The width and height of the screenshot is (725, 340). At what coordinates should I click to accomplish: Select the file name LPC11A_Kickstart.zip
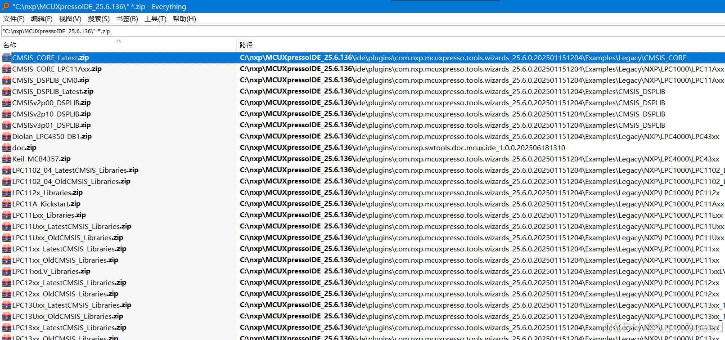point(46,204)
